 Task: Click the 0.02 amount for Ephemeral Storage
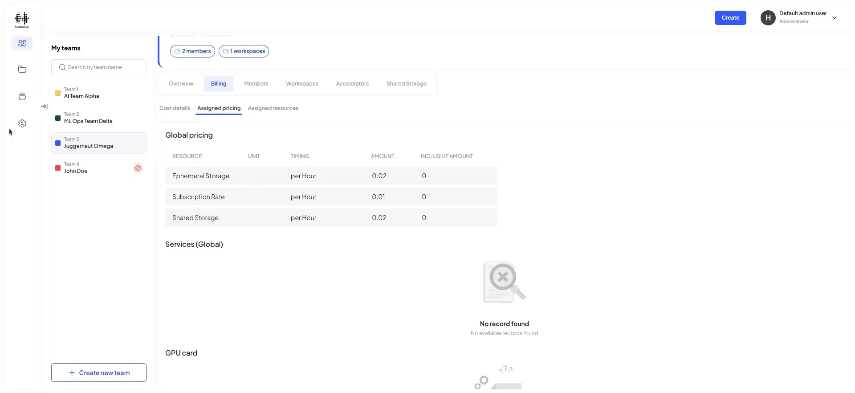pos(379,176)
